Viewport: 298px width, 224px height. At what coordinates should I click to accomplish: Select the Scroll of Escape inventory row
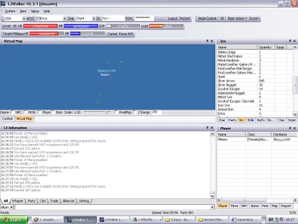pos(255,89)
